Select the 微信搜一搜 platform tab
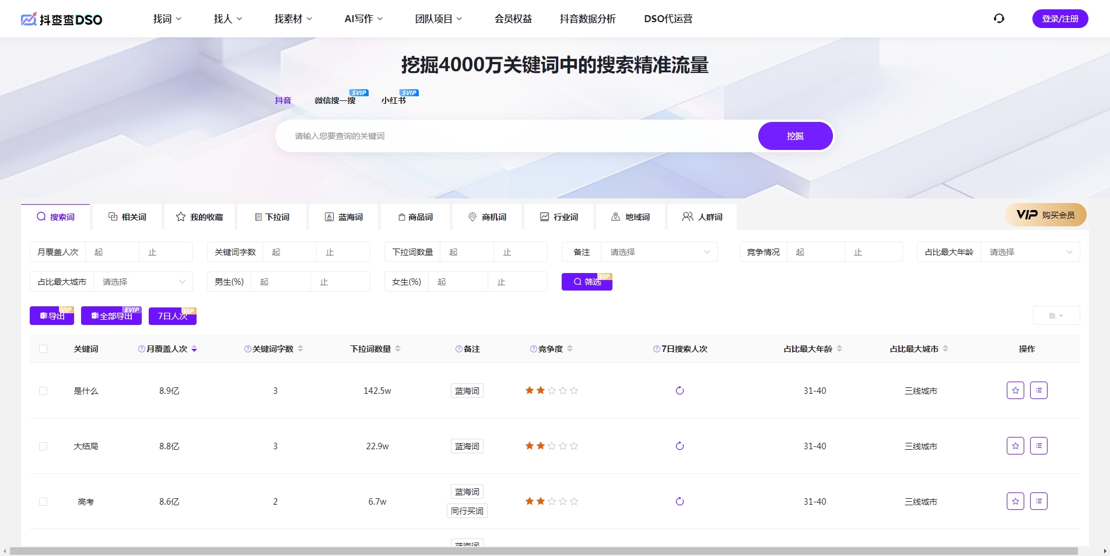The width and height of the screenshot is (1110, 556). pos(335,100)
